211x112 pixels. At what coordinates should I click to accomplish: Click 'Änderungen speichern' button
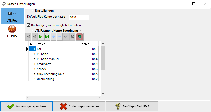(x=26, y=106)
